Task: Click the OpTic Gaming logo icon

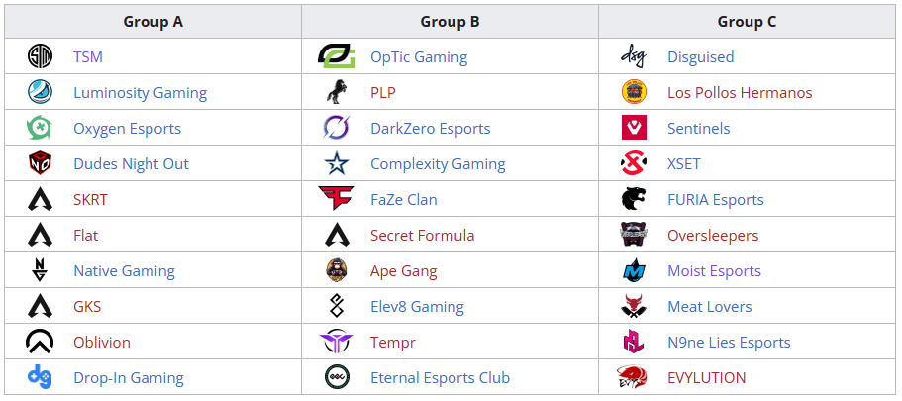Action: point(337,56)
